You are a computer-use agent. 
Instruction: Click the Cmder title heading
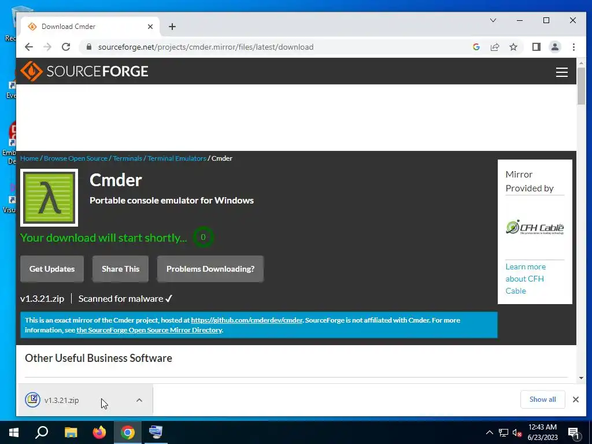point(116,180)
